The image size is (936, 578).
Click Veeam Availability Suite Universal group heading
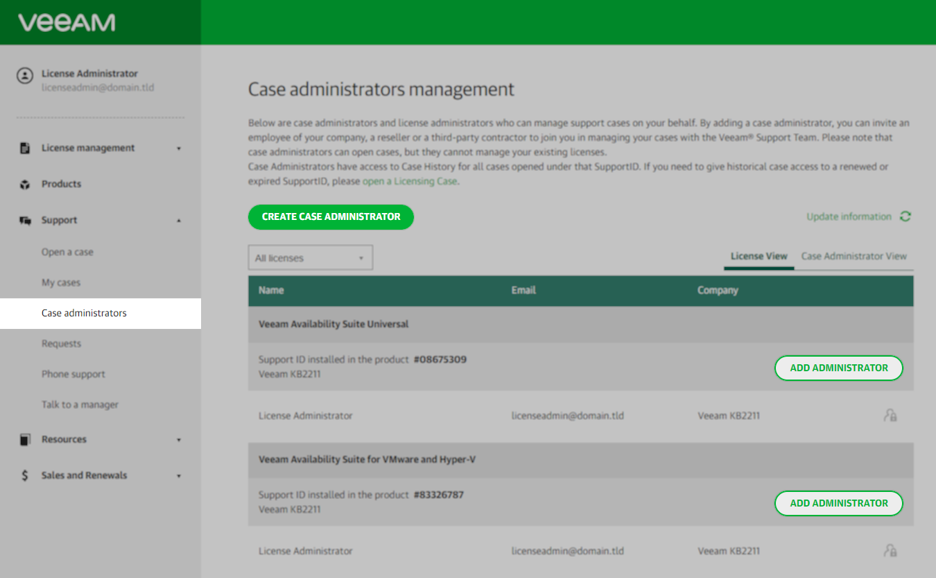(333, 324)
